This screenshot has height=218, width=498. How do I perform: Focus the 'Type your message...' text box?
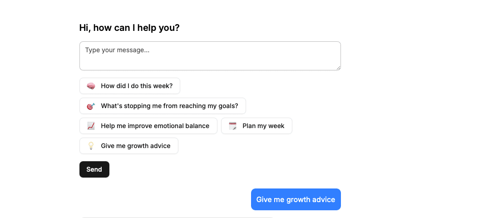click(210, 56)
